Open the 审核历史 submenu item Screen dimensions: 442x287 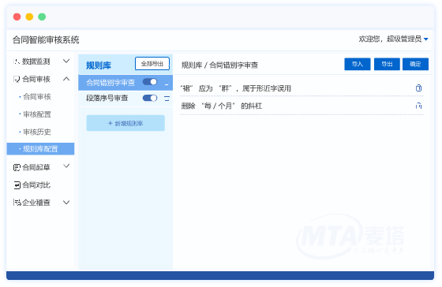pos(37,132)
